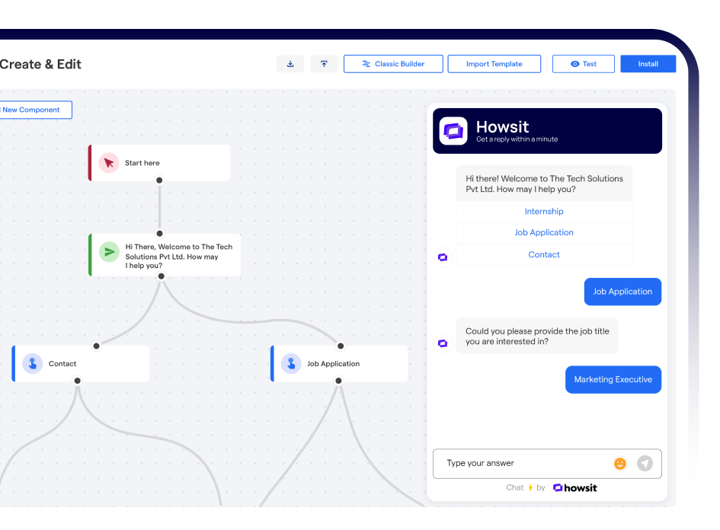Click the red cursor icon on Start here

tap(109, 163)
